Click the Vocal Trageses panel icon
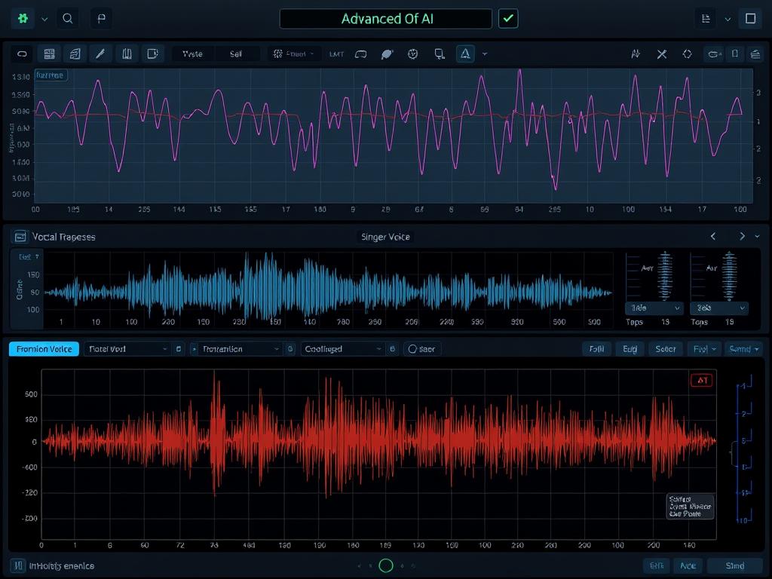772x579 pixels. 20,237
